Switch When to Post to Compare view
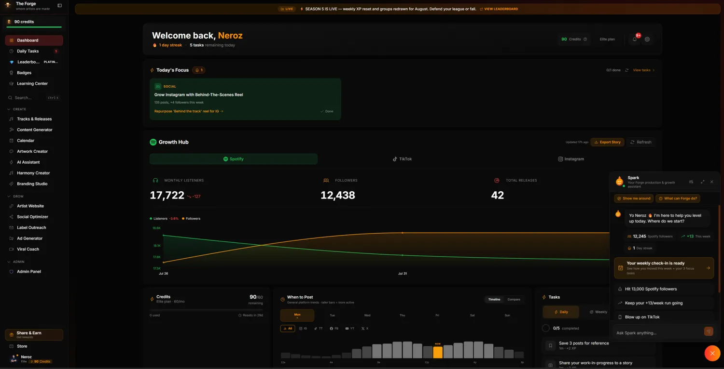Image resolution: width=724 pixels, height=369 pixels. coord(514,300)
